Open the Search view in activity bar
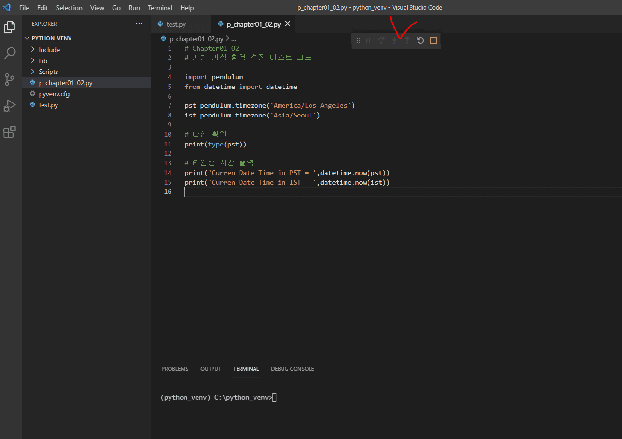The height and width of the screenshot is (439, 622). click(10, 53)
